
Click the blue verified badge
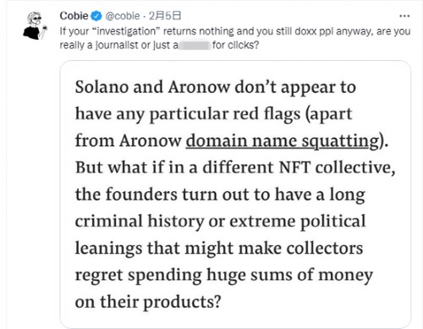pyautogui.click(x=96, y=16)
